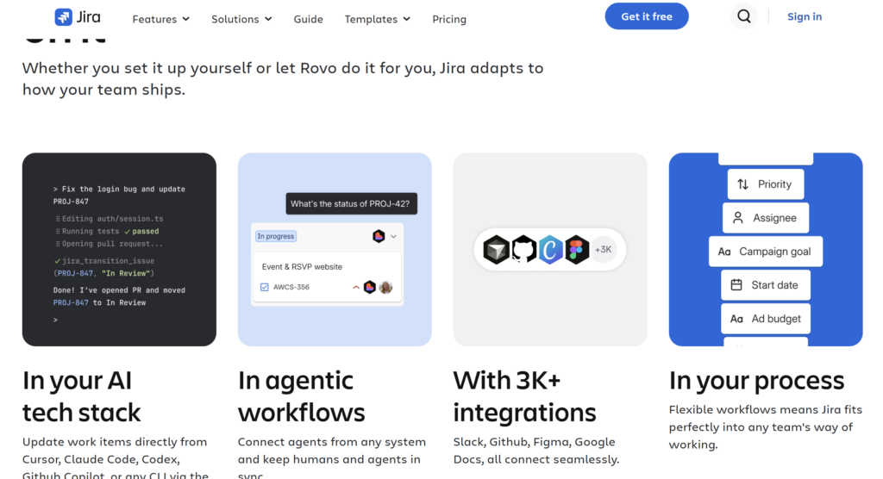Click the dark terminal preview card
Screen dimensions: 883x479
pos(119,249)
